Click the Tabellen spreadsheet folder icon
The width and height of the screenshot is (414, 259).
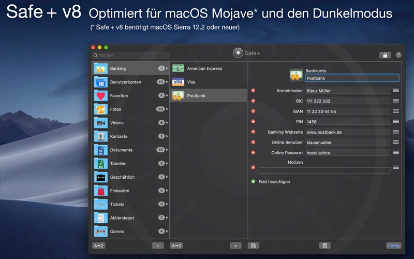click(100, 164)
